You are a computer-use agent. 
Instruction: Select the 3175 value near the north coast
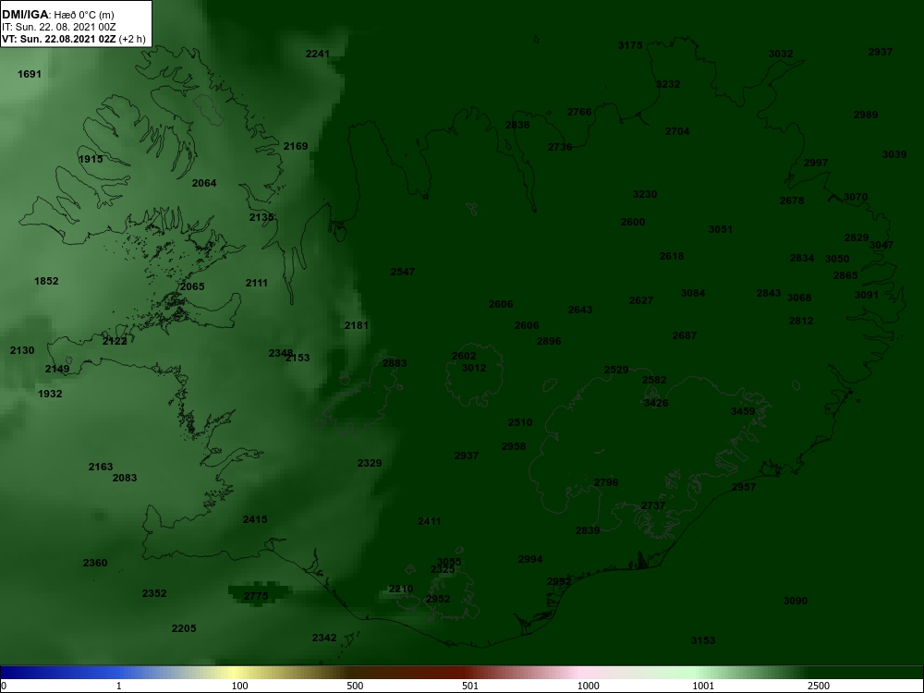click(x=630, y=45)
